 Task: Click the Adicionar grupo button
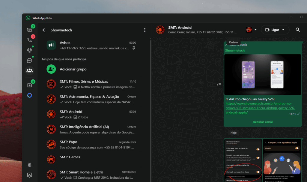(73, 69)
